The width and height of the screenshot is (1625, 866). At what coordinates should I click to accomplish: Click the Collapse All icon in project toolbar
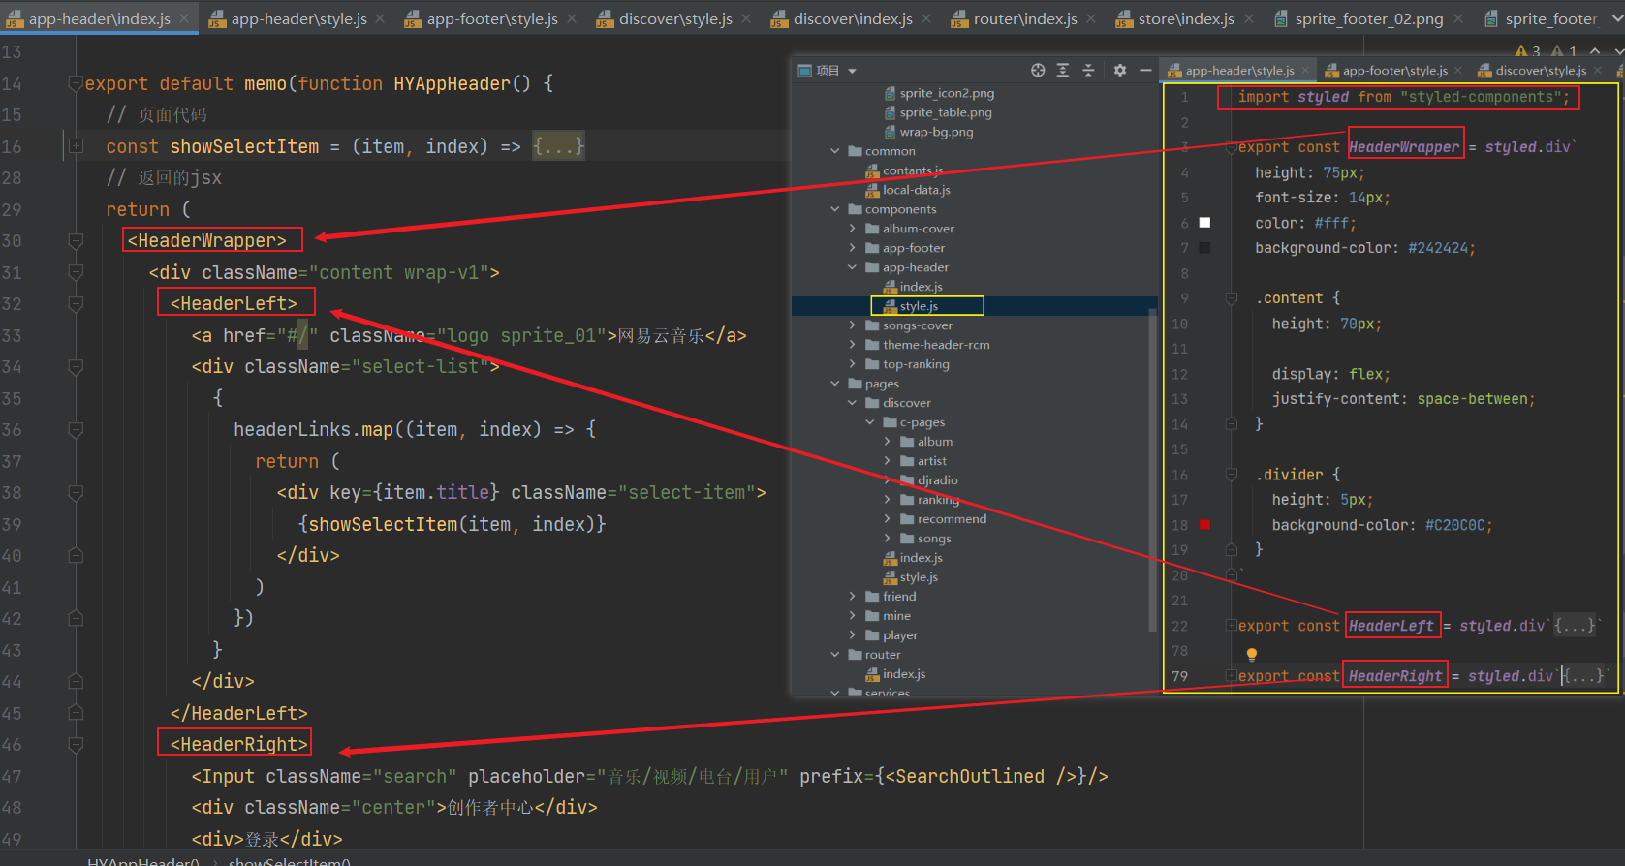click(1088, 70)
